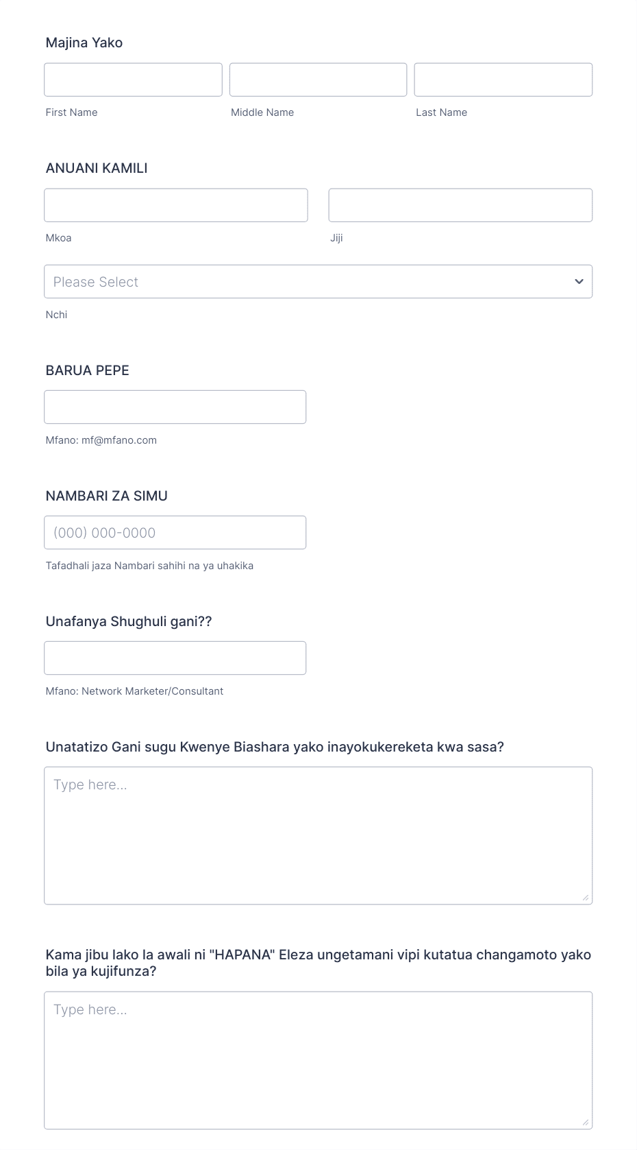
Task: Click the Please Select placeholder text
Action: pyautogui.click(x=96, y=282)
